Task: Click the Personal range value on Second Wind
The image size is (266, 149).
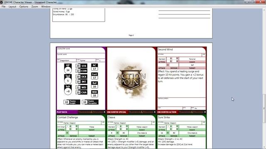Action: [192, 59]
